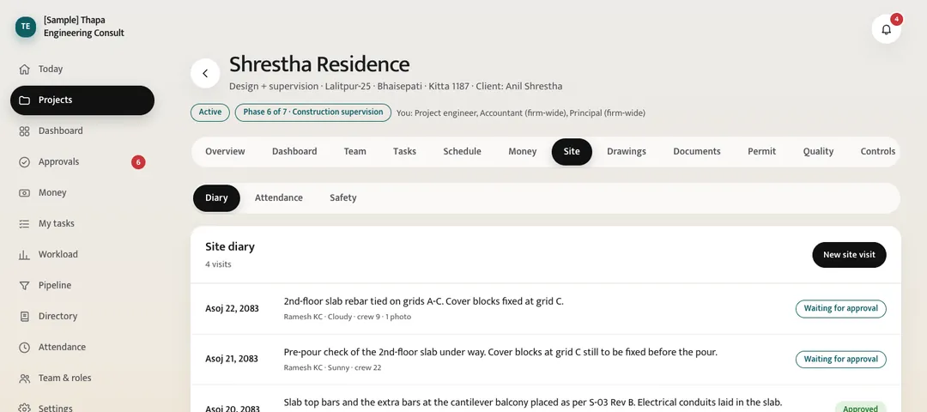
Task: Open the Directory sidebar link
Action: 82,316
